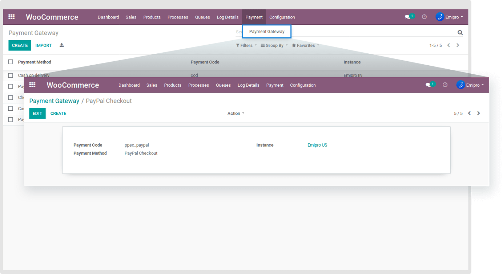
Task: Toggle select-all checkbox in Payment Method header
Action: [11, 62]
